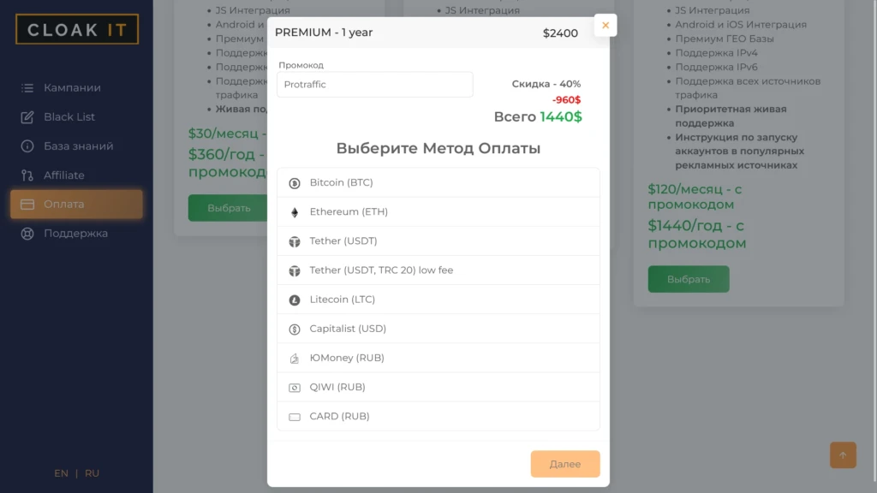This screenshot has width=877, height=493.
Task: Click the Ethereum diamond icon
Action: tap(295, 212)
